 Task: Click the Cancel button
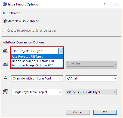[78, 112]
